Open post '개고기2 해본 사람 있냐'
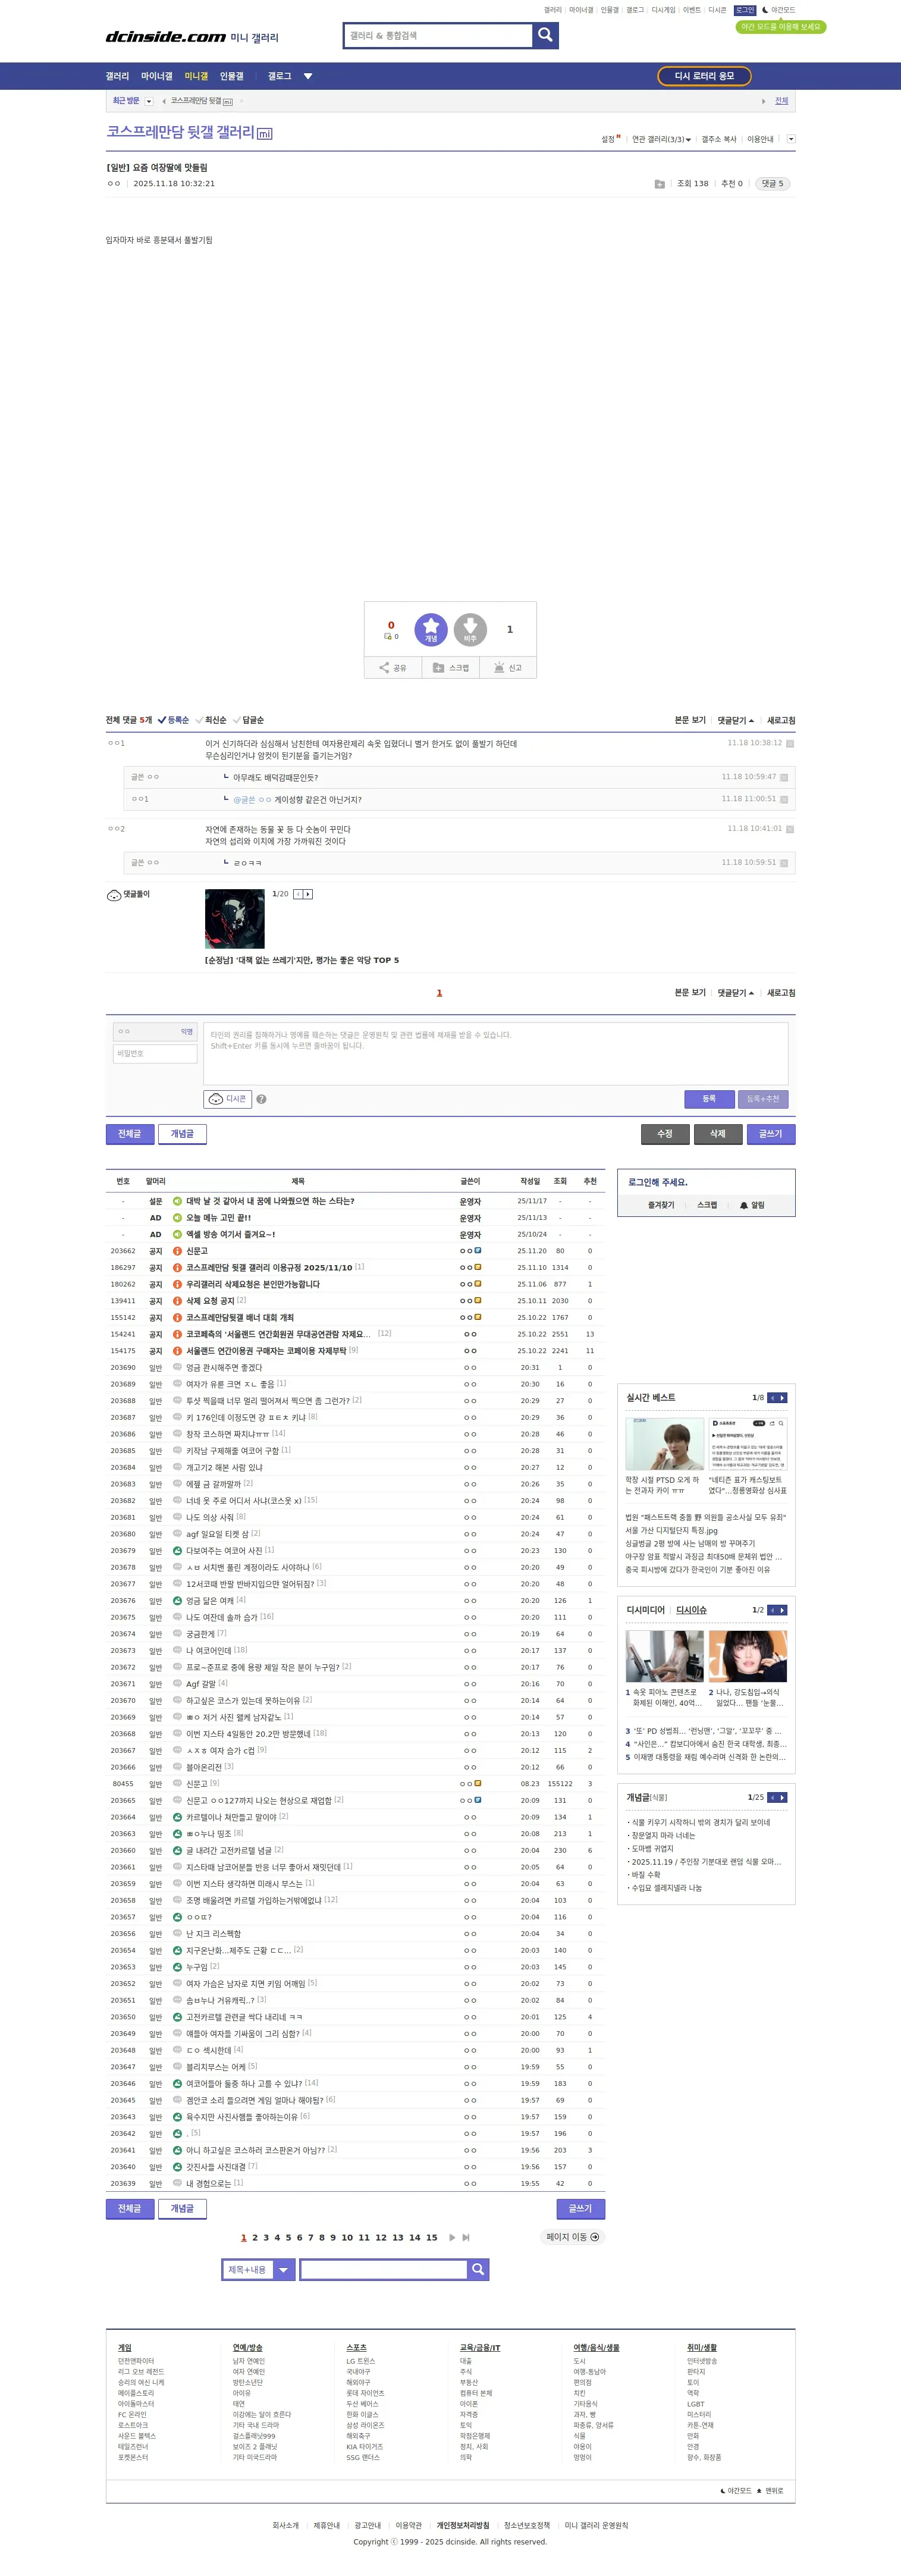This screenshot has width=901, height=2576. [x=224, y=1468]
